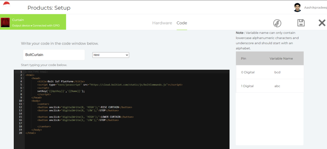Switch to the Hardware tab
This screenshot has height=149, width=327.
coord(162,23)
